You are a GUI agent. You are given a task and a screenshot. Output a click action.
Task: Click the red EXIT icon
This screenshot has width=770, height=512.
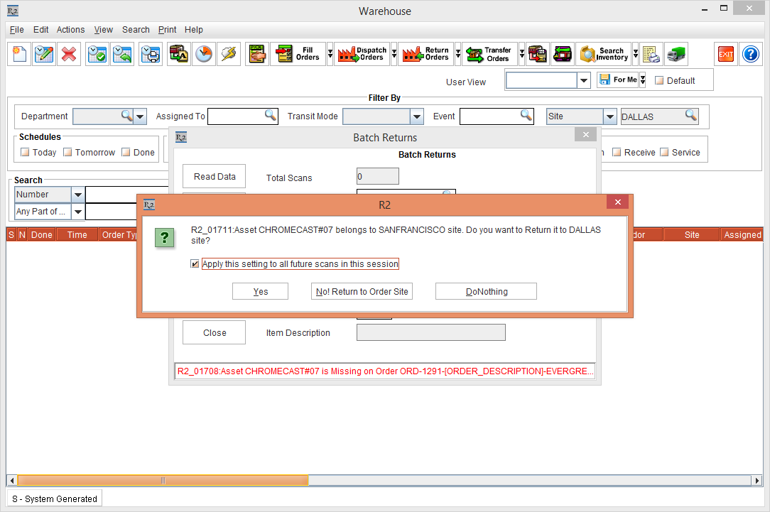click(726, 54)
